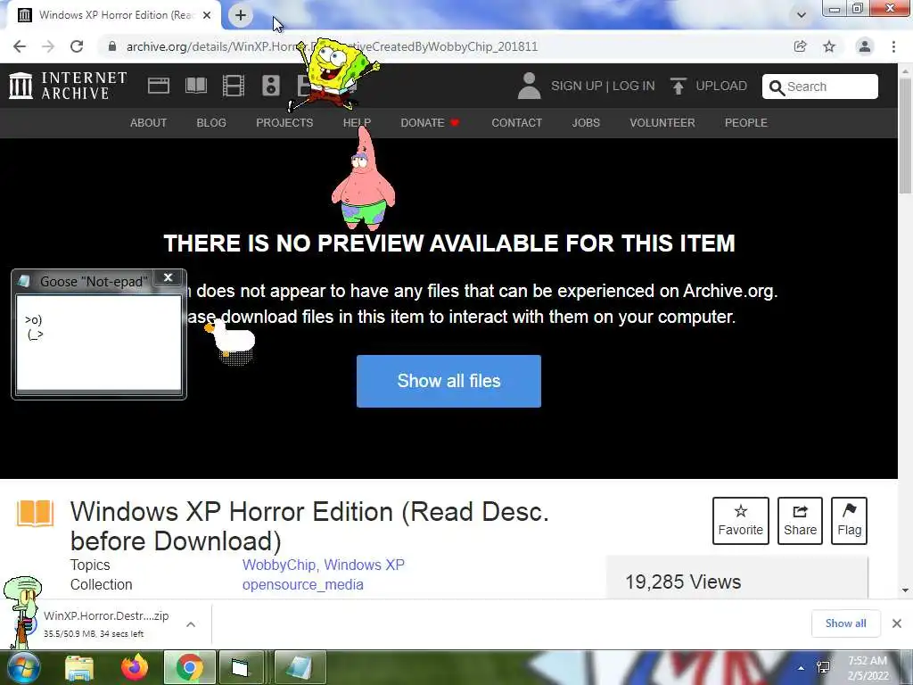
Task: Click the Spongebob character overlay
Action: [x=333, y=75]
